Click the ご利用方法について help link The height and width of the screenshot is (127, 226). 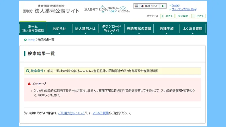[x=71, y=113]
